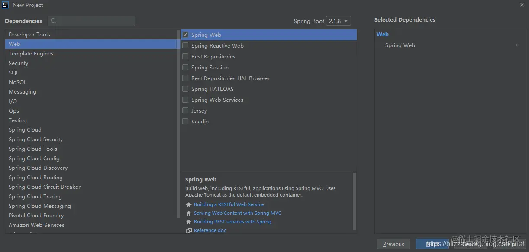Open the I/O category
The width and height of the screenshot is (529, 252).
click(91, 101)
